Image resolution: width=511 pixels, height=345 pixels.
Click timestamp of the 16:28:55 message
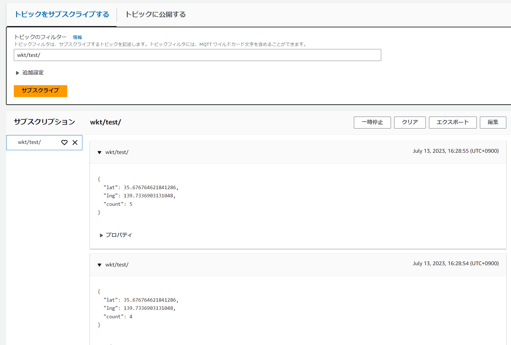point(456,151)
